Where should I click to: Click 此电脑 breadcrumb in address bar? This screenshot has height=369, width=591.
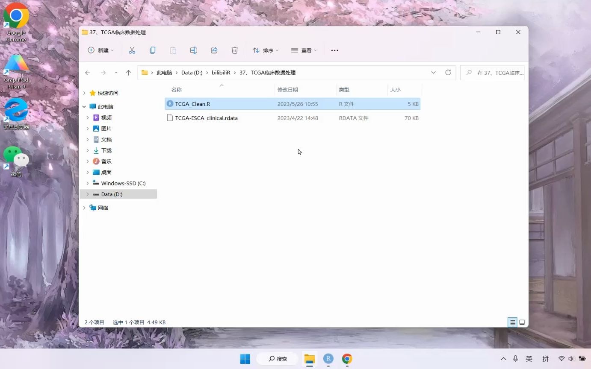point(164,73)
